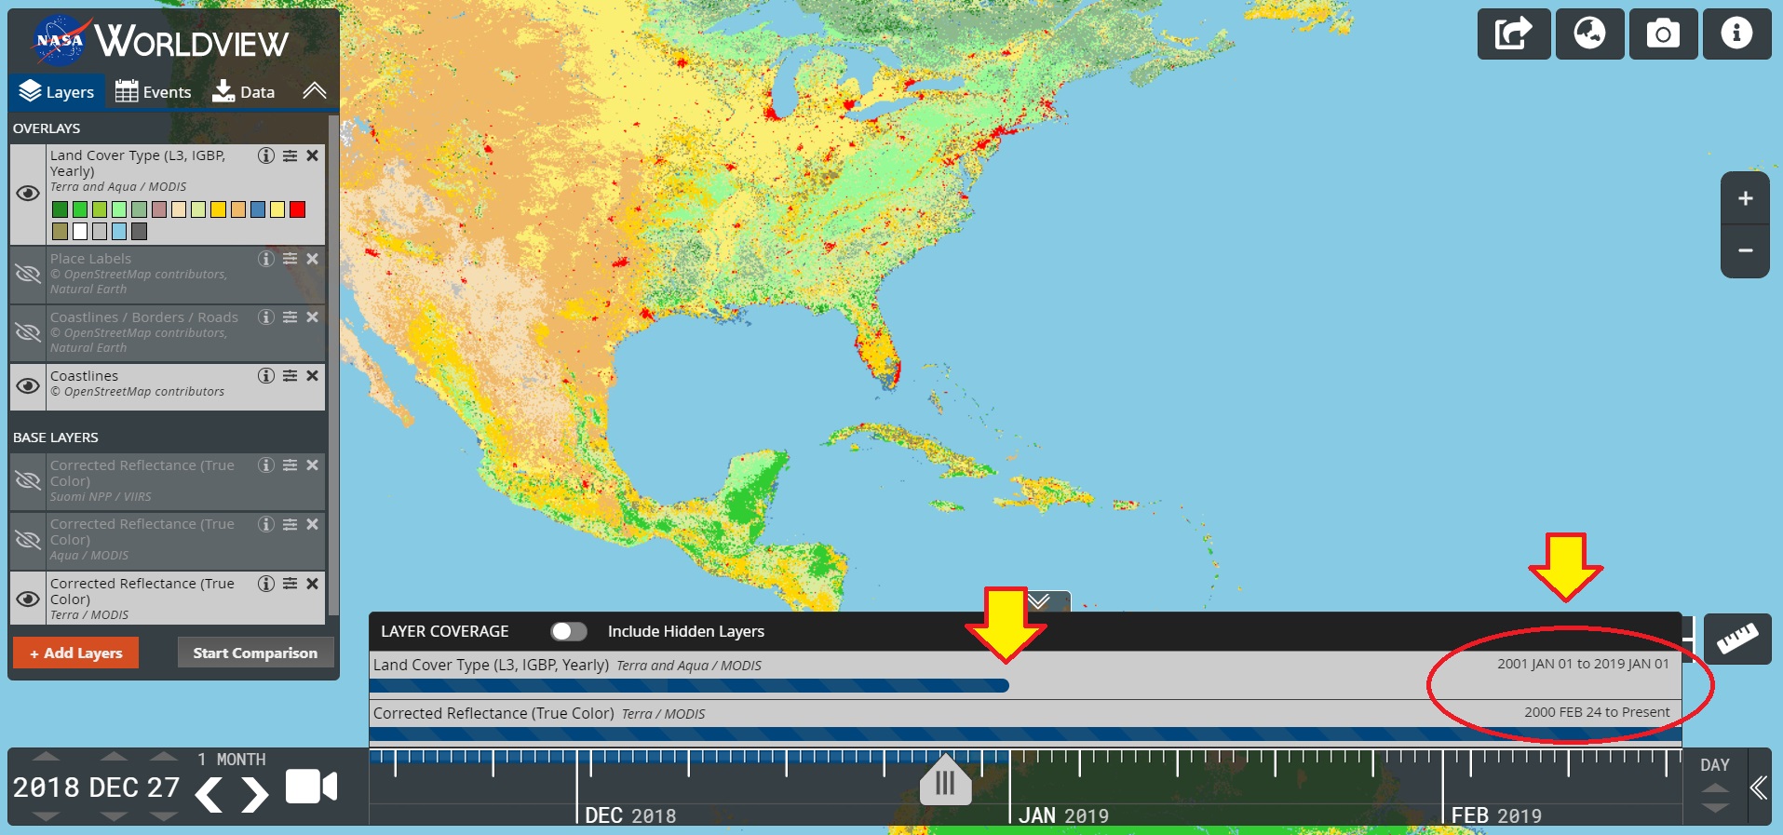Screen dimensions: 1783x835
Task: Increase the year with up arrow
Action: coord(46,757)
